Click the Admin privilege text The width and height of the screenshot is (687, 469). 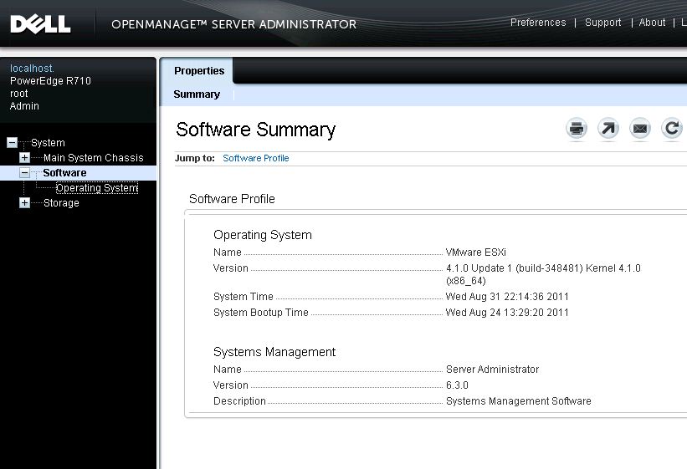[x=24, y=106]
